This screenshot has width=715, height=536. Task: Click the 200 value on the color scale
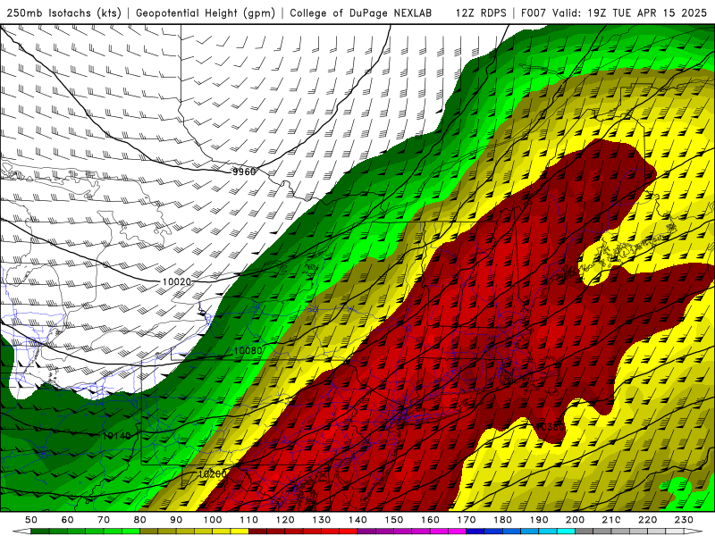pos(575,520)
